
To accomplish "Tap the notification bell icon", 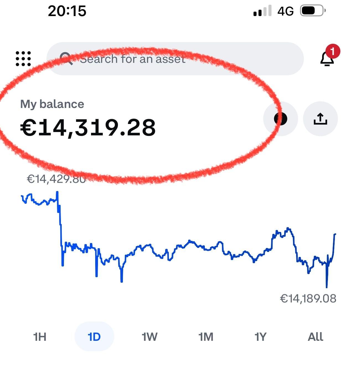I will (327, 59).
